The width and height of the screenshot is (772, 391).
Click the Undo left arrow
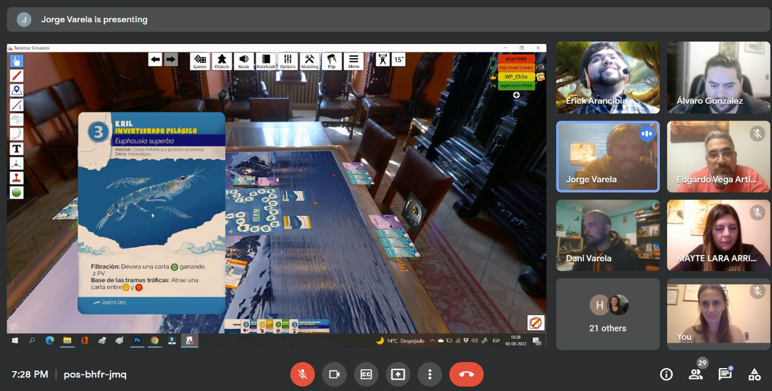tap(156, 59)
